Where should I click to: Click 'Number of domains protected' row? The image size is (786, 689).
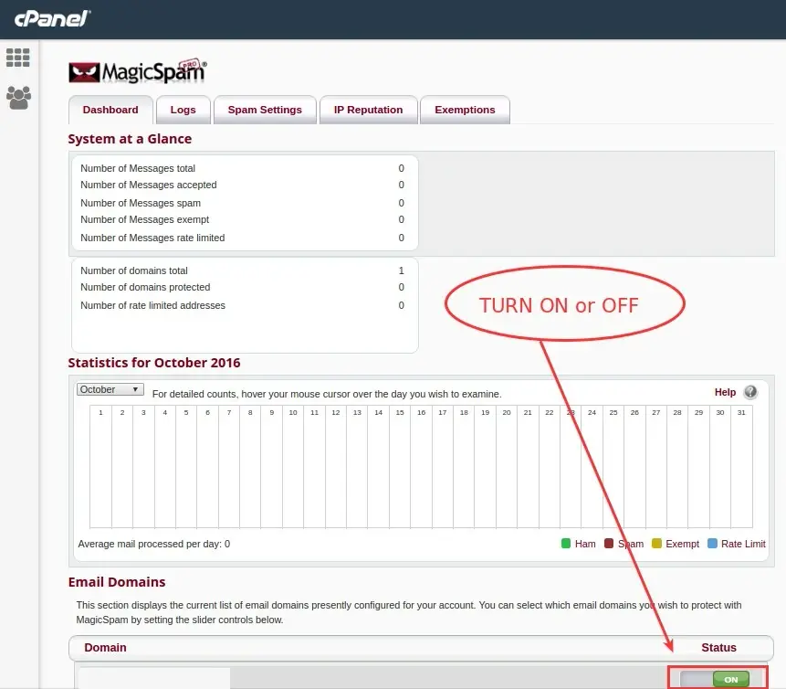pyautogui.click(x=243, y=287)
